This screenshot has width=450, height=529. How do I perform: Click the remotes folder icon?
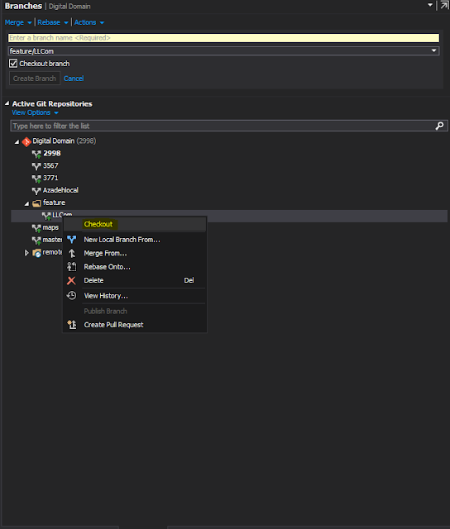point(36,253)
